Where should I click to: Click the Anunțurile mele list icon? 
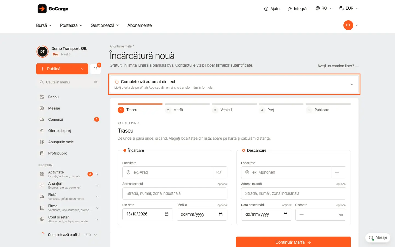pyautogui.click(x=42, y=142)
